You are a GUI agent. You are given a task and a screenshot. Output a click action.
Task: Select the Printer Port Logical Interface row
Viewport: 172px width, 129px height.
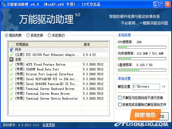tap(58, 74)
